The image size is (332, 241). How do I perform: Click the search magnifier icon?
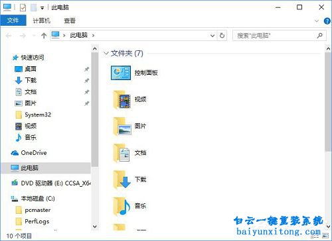(x=319, y=35)
